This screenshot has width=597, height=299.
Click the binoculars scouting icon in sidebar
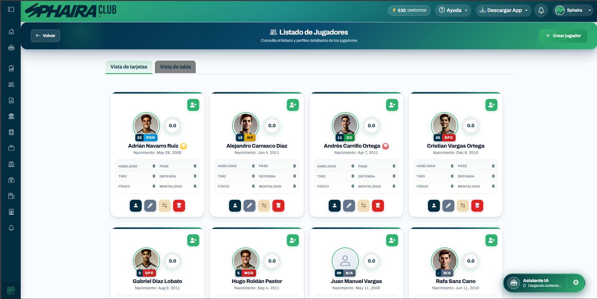pyautogui.click(x=11, y=164)
